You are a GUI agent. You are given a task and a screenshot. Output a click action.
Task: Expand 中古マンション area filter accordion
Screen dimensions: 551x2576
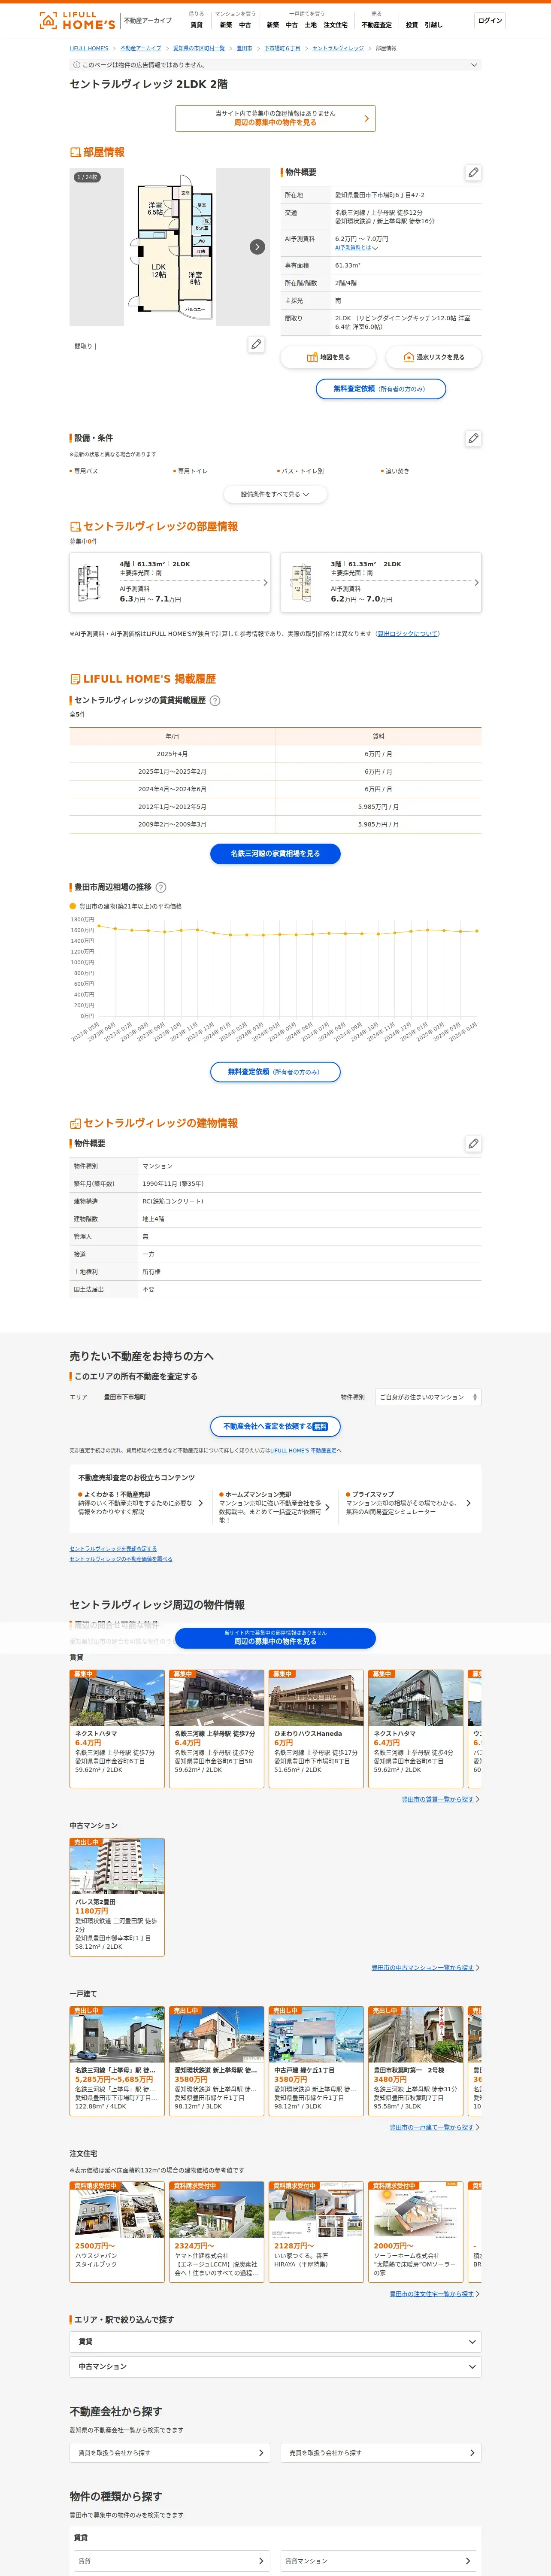[x=275, y=2367]
